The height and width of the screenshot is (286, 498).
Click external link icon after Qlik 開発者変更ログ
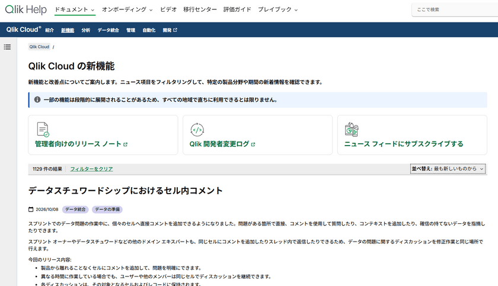(x=253, y=144)
